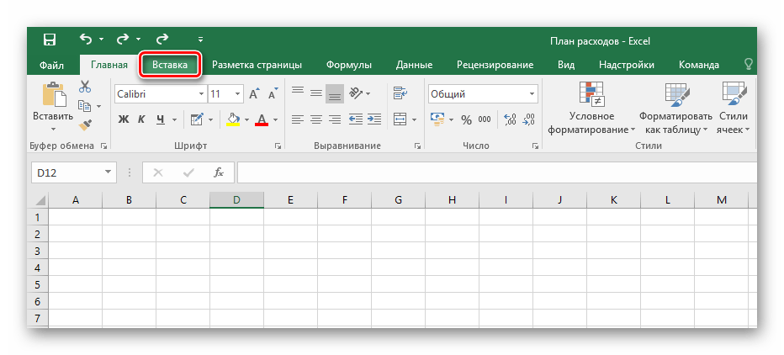The height and width of the screenshot is (355, 784).
Task: Toggle bold Ж formatting
Action: 124,119
